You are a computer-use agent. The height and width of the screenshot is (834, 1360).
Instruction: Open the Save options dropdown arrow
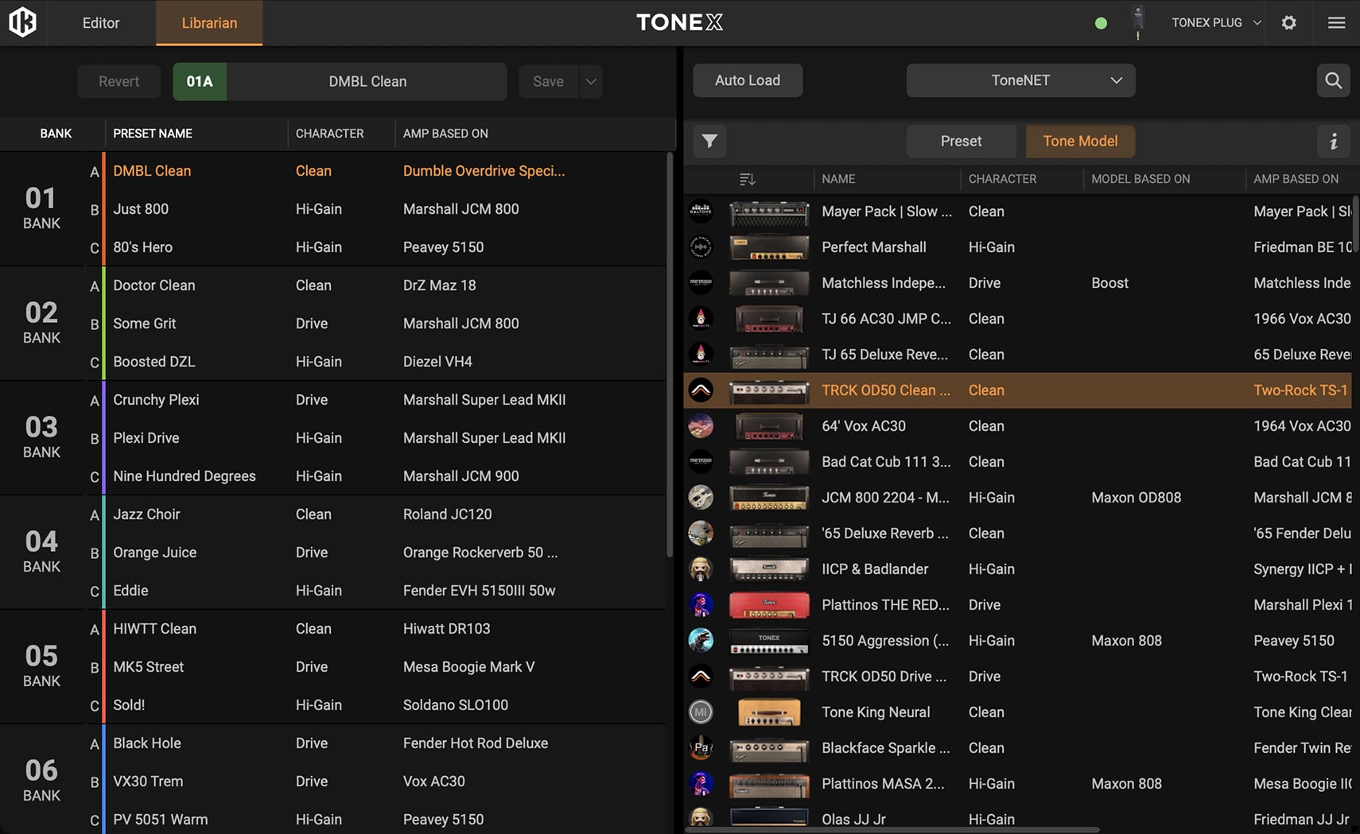coord(591,81)
